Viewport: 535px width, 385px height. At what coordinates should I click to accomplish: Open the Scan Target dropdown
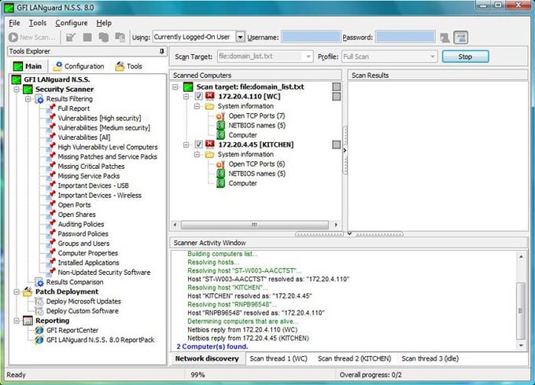click(x=308, y=57)
